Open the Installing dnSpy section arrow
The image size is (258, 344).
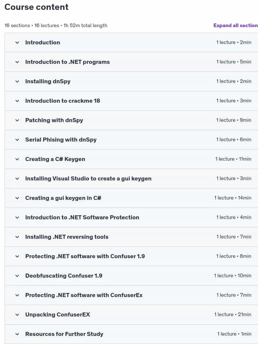tap(17, 81)
